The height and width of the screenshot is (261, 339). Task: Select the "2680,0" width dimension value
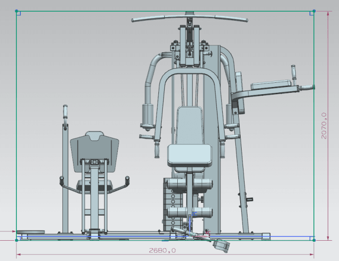[162, 250]
